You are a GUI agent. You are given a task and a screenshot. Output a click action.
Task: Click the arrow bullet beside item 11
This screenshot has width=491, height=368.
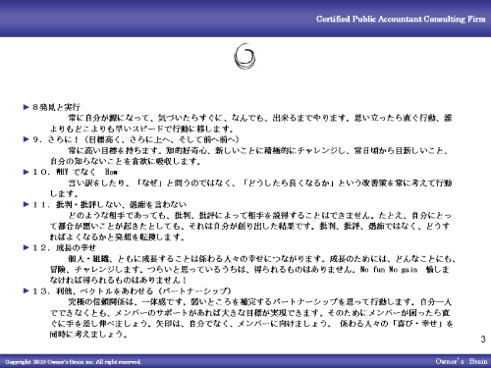point(27,204)
